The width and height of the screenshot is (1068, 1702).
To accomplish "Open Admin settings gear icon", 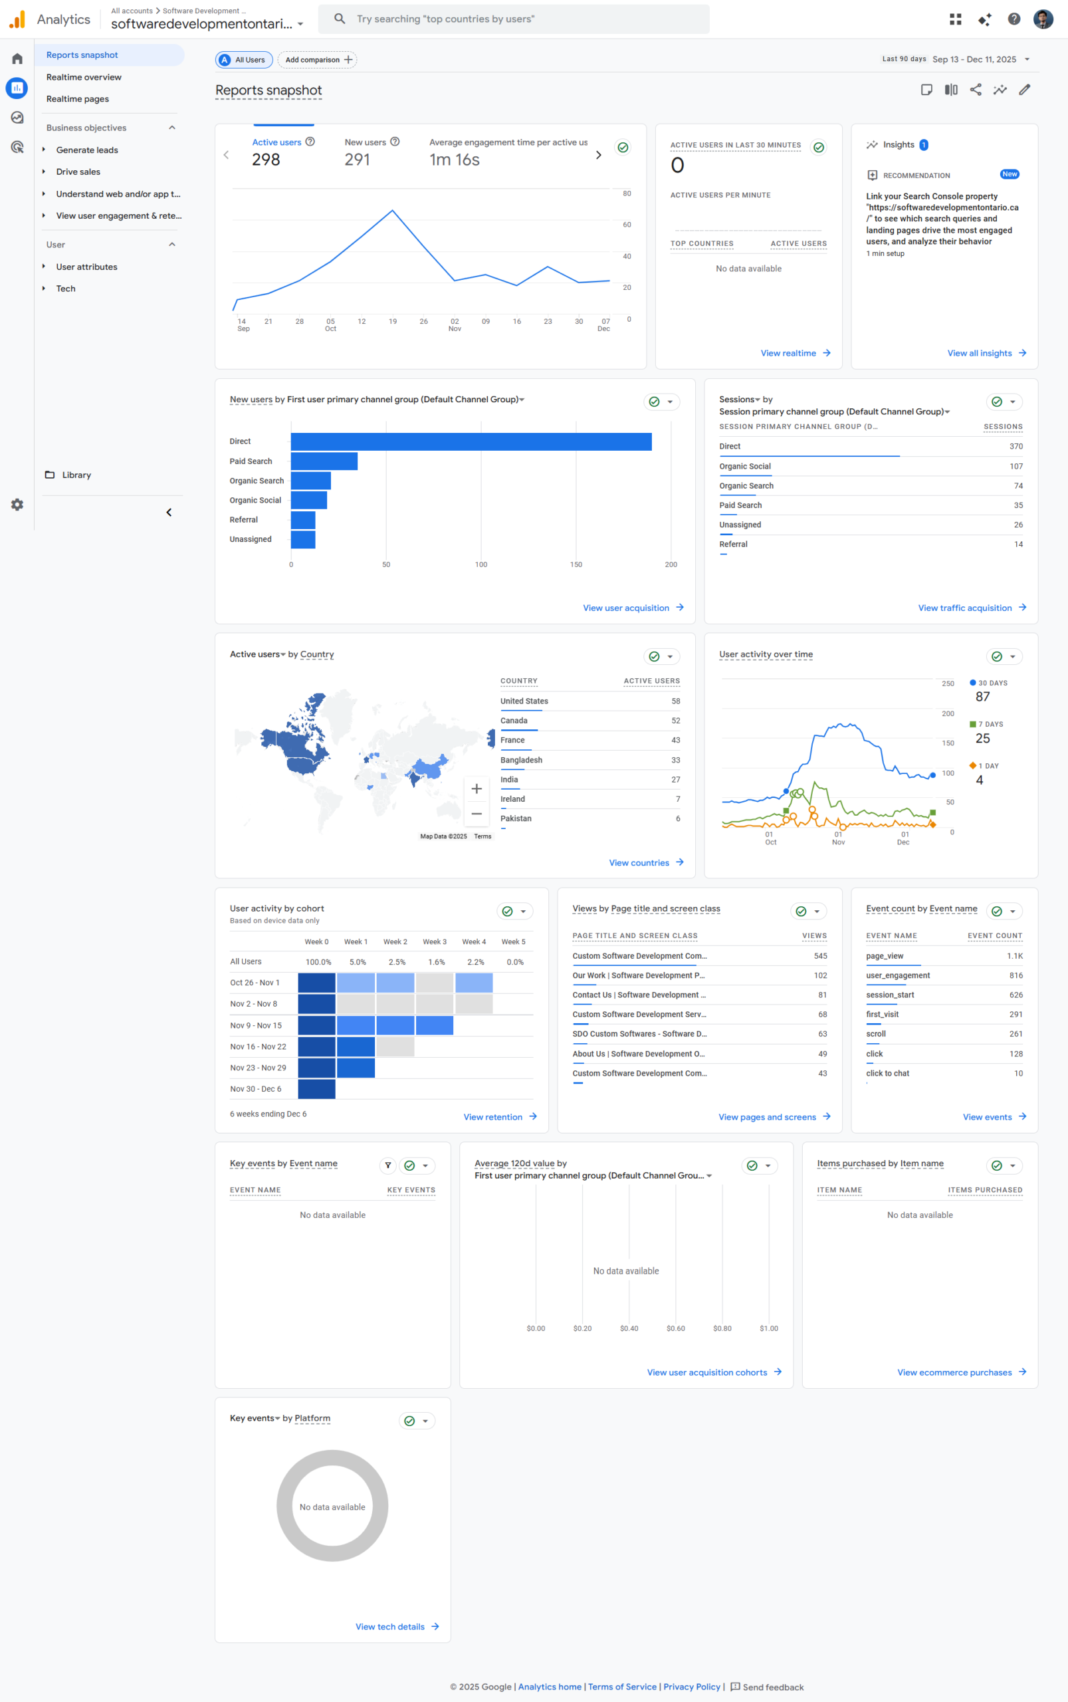I will click(x=17, y=505).
